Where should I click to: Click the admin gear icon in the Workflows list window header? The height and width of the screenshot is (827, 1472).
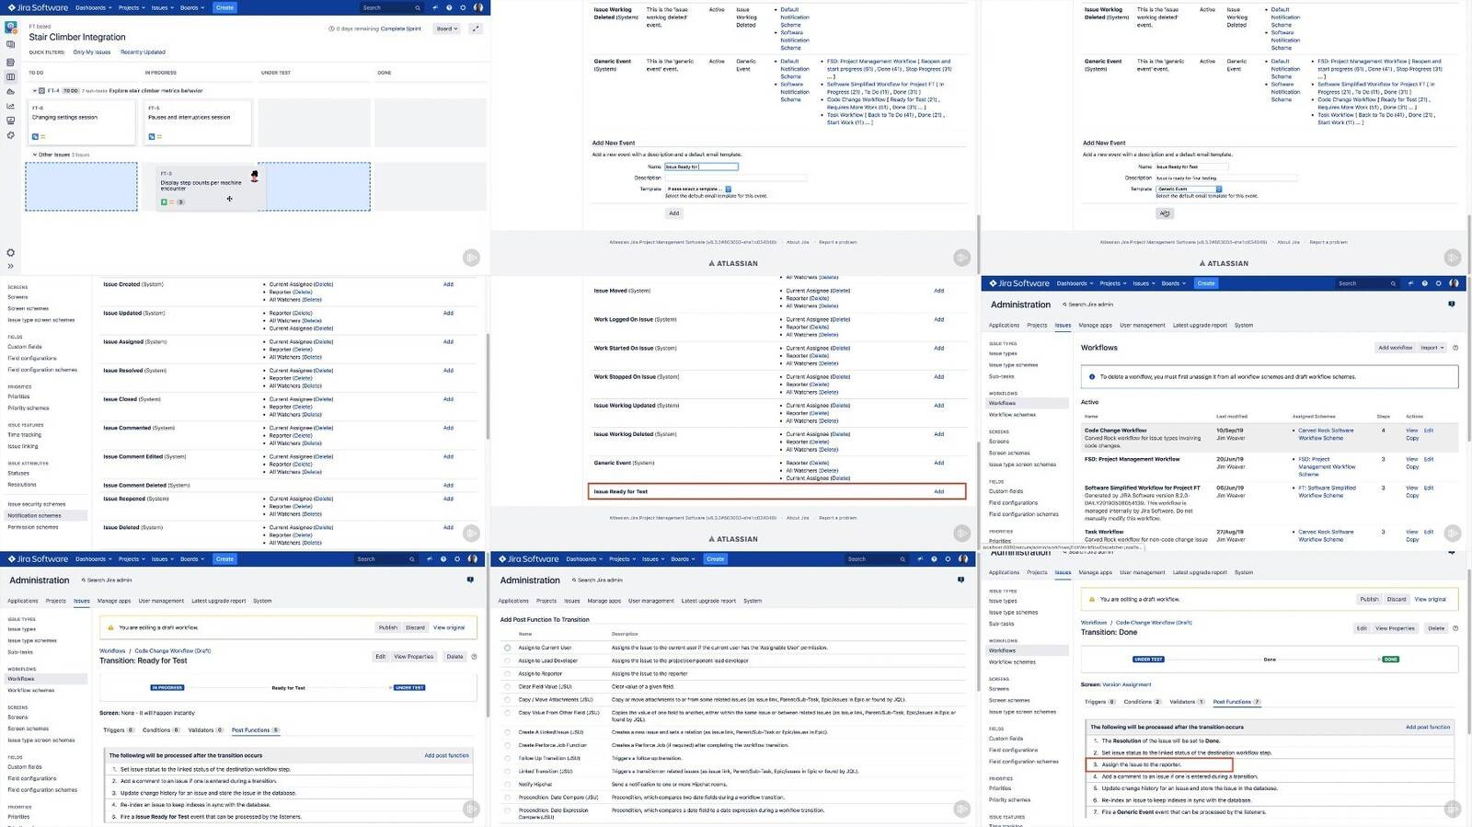(1438, 283)
